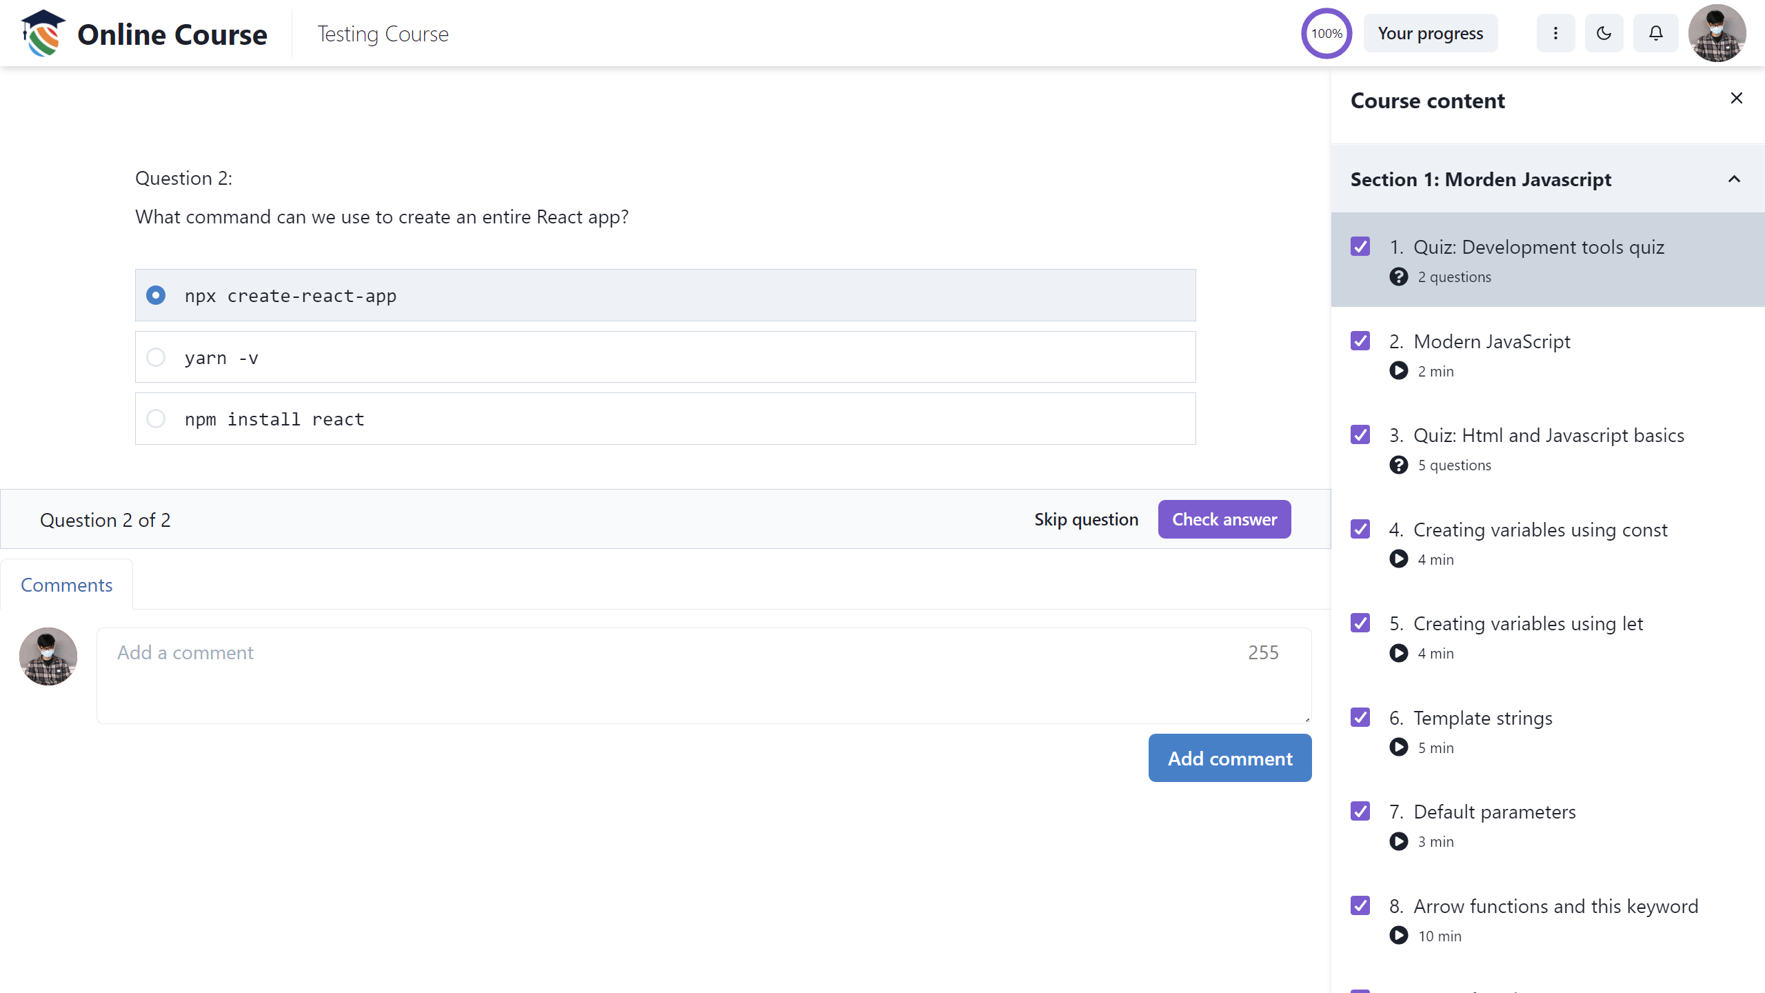Select the npx create-react-app radio button

pyautogui.click(x=157, y=296)
